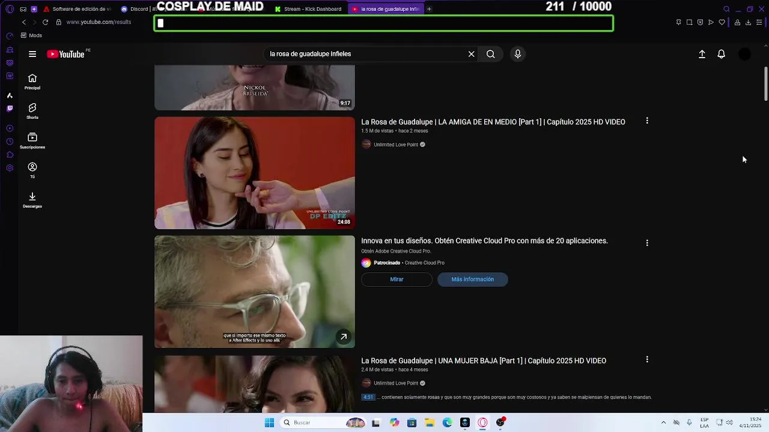This screenshot has height=432, width=769.
Task: Open the UNA MUJER BAJA thumbnail
Action: [x=255, y=383]
